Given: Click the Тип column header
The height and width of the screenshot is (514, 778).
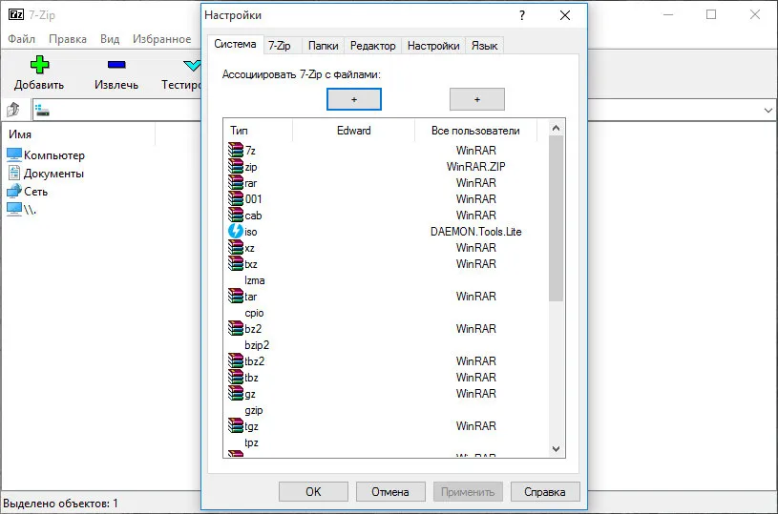Looking at the screenshot, I should pyautogui.click(x=258, y=131).
